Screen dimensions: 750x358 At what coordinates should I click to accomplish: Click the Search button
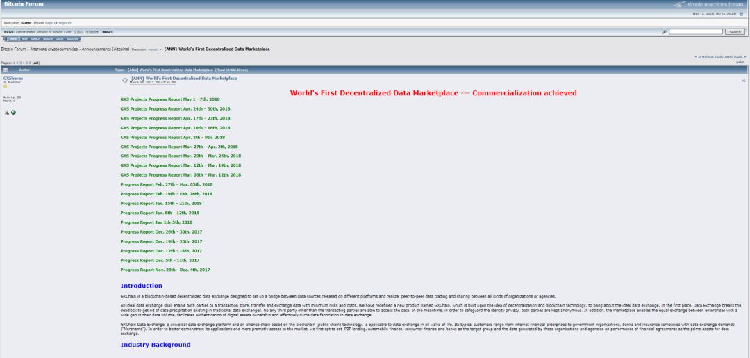click(735, 31)
